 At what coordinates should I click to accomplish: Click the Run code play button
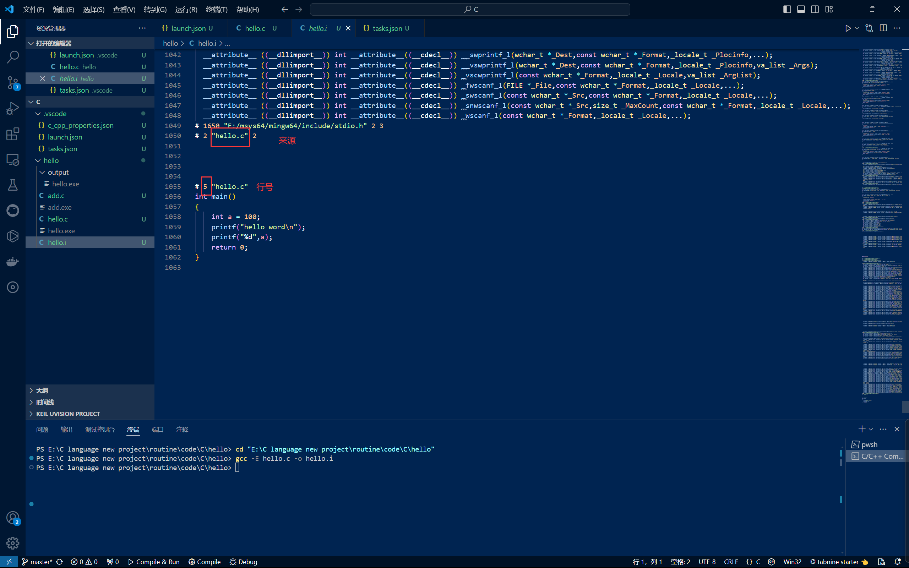848,28
